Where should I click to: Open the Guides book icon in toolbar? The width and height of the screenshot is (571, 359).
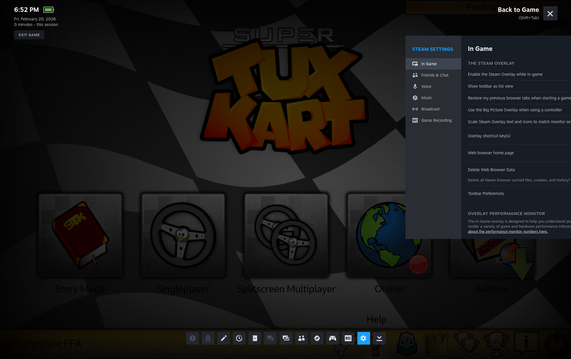(255, 338)
